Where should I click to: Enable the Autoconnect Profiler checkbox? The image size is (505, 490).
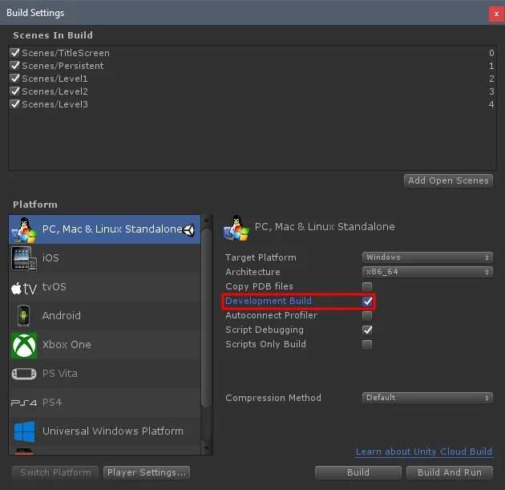tap(367, 315)
